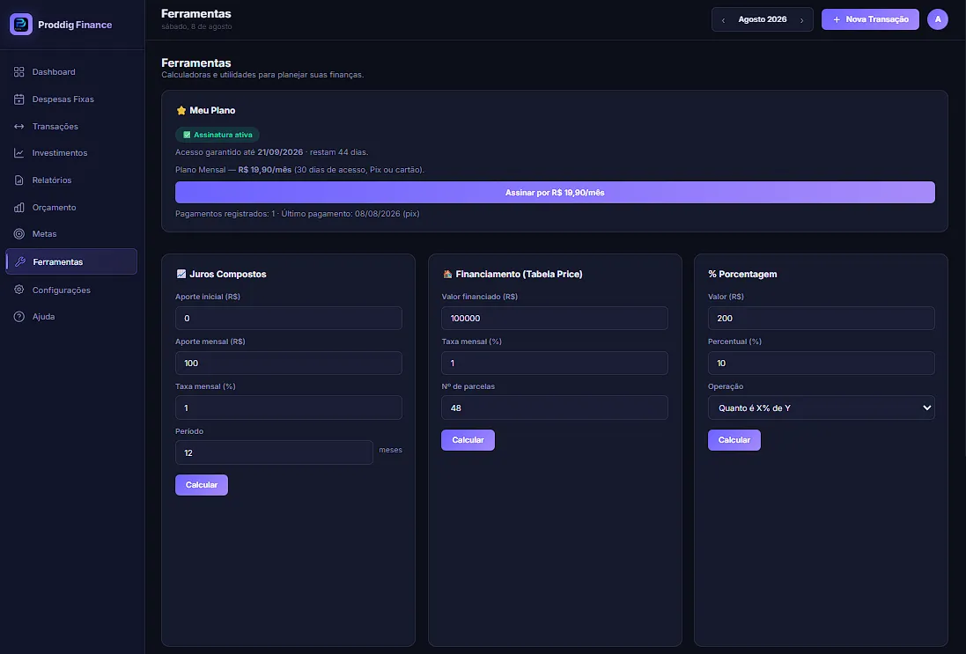Click the Configurações gear icon
Screen dimensions: 966x654
19,290
